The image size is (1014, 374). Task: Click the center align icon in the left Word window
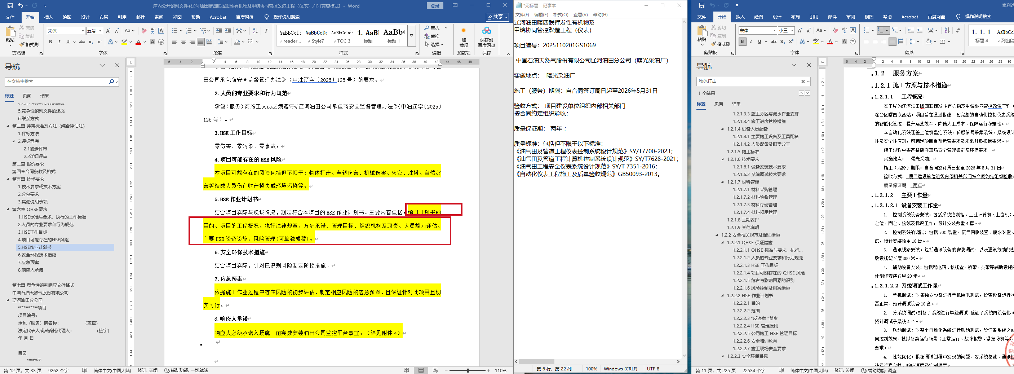(183, 42)
